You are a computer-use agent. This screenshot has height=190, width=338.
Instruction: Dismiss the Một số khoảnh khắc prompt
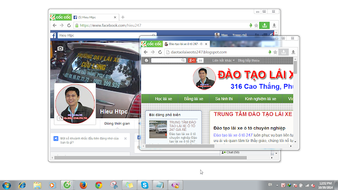click(x=126, y=138)
